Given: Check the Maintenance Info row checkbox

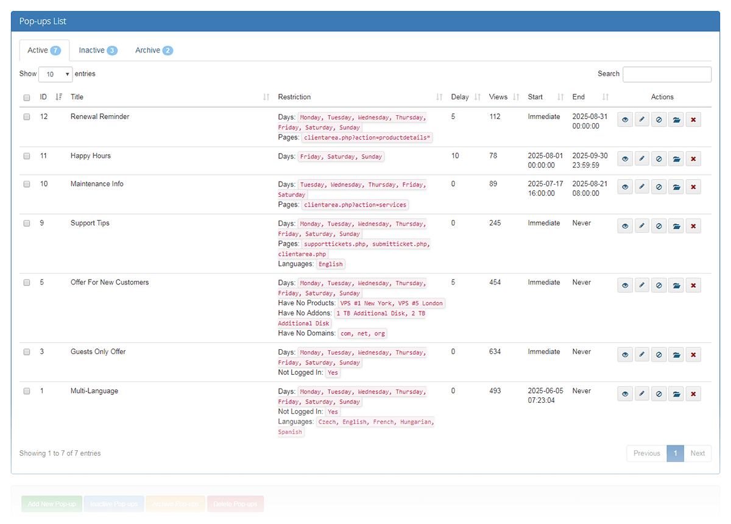Looking at the screenshot, I should click(x=27, y=184).
